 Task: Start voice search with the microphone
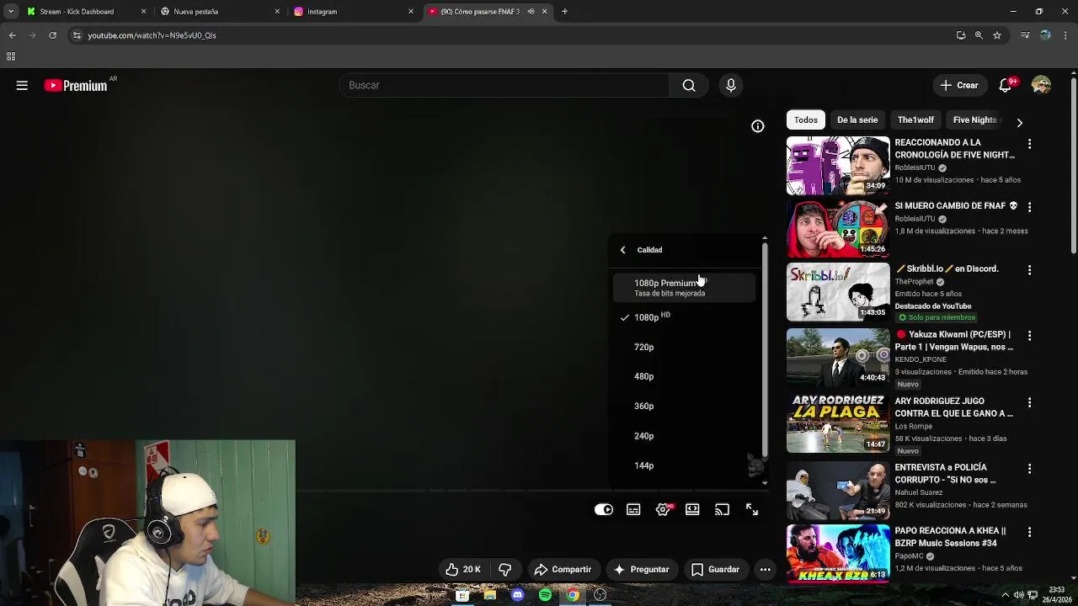click(731, 85)
